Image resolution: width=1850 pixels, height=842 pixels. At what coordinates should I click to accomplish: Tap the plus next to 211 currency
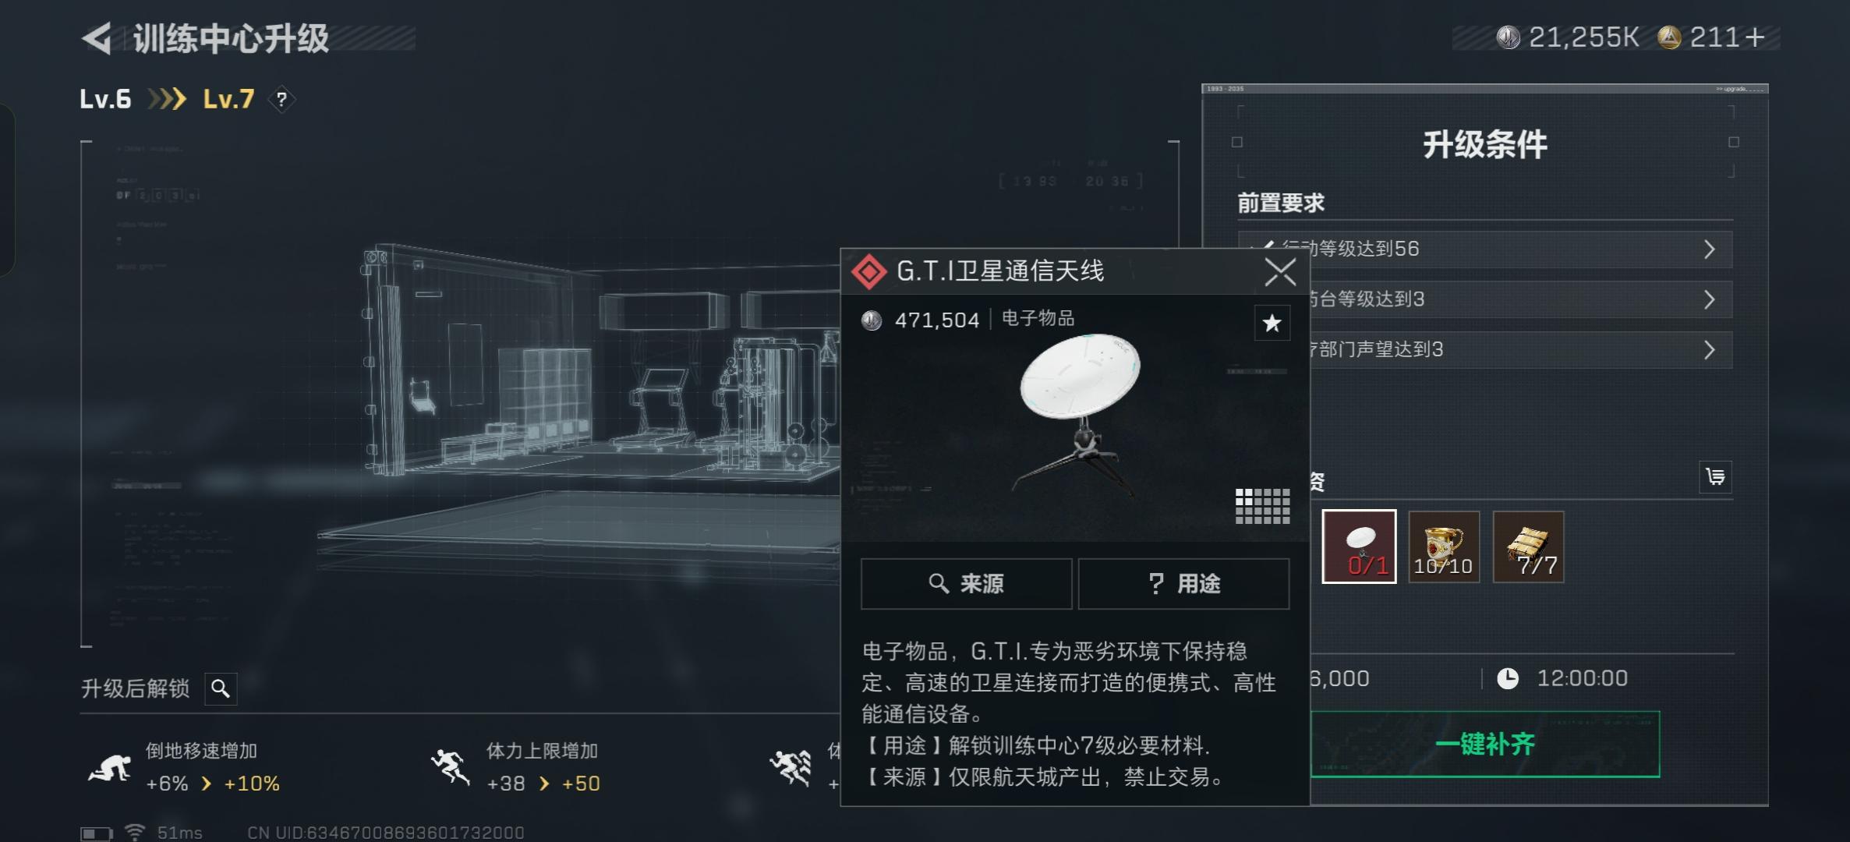point(1755,37)
